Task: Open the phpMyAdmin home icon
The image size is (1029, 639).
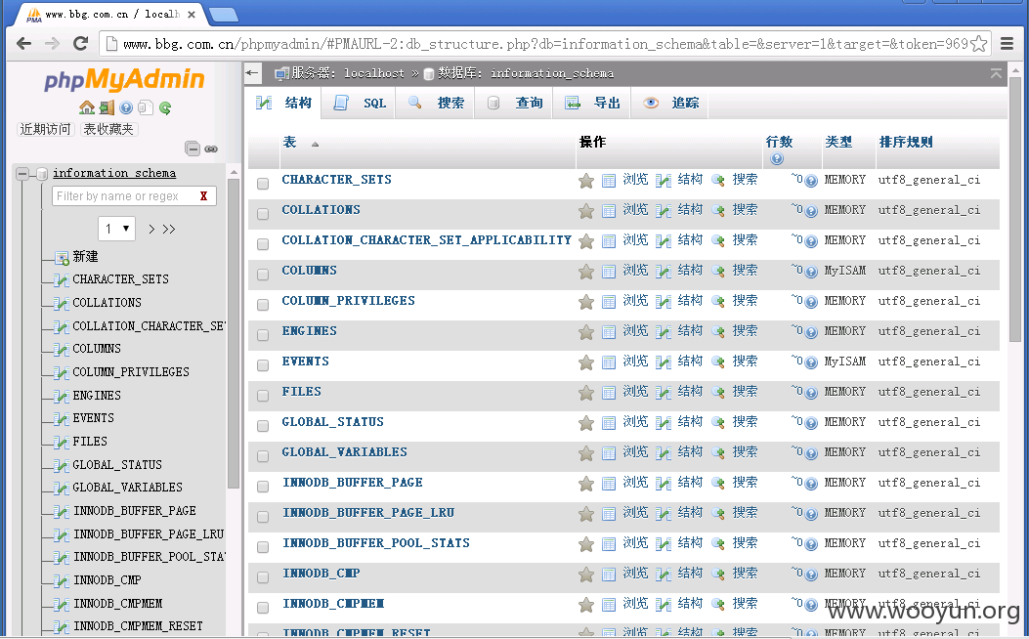Action: coord(87,107)
